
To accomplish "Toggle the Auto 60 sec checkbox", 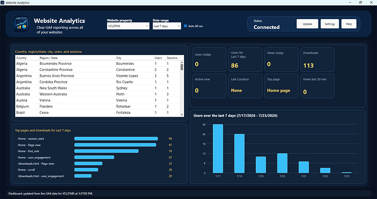I will tap(185, 26).
